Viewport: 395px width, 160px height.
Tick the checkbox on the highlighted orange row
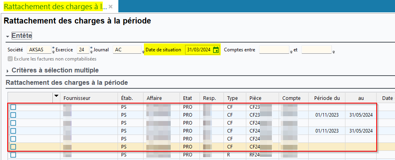coord(13,147)
